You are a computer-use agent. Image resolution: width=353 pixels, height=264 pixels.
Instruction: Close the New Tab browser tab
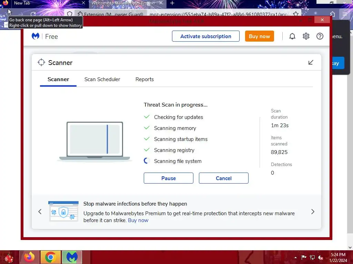83,3
